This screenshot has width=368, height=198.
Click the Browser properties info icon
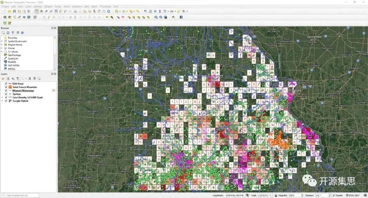point(22,33)
